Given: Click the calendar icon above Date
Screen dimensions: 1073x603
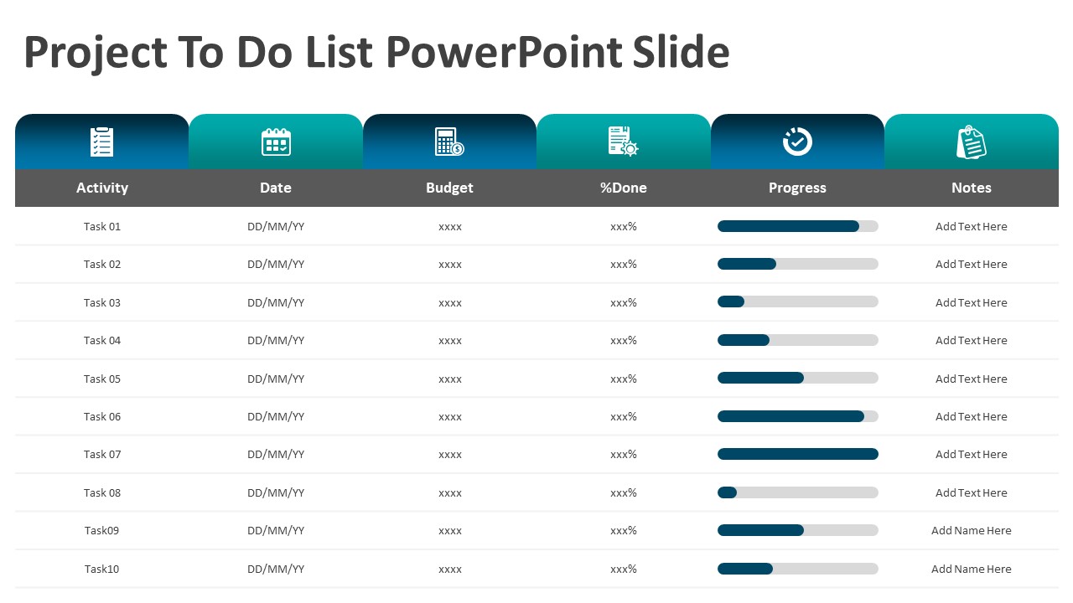Looking at the screenshot, I should click(x=276, y=142).
